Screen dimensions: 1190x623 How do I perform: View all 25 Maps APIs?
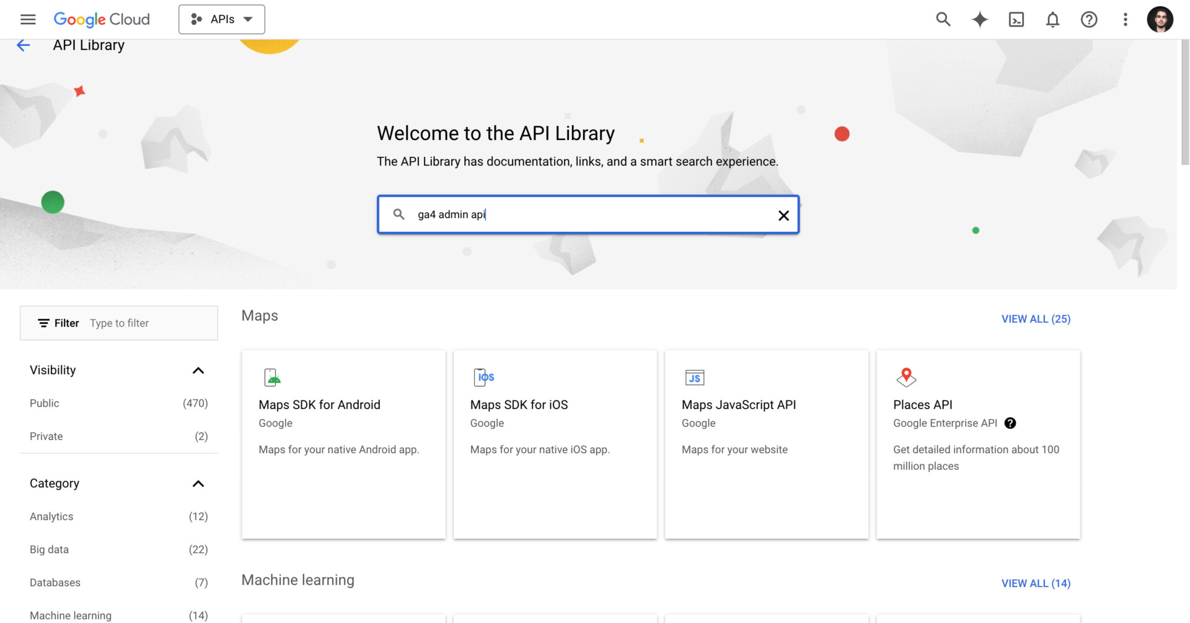[1036, 319]
